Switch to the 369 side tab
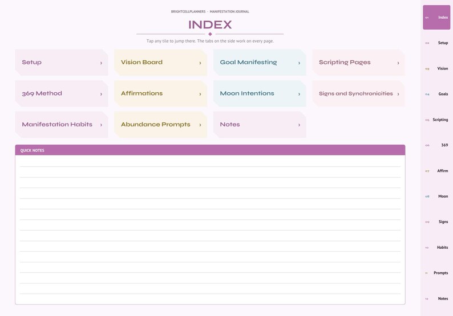The height and width of the screenshot is (316, 453). [436, 145]
